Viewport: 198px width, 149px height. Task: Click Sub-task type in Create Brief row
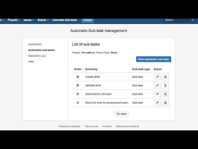click(x=137, y=77)
